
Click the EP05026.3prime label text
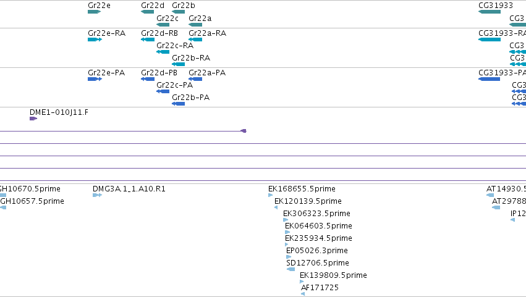click(317, 251)
